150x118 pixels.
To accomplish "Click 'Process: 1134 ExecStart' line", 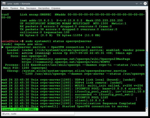I will pyautogui.click(x=75, y=65).
